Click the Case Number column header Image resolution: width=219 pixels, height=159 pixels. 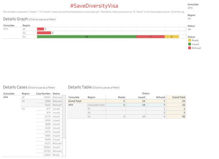(x=43, y=94)
